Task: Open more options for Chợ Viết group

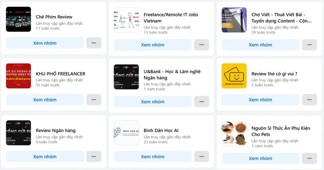Action: tap(309, 45)
